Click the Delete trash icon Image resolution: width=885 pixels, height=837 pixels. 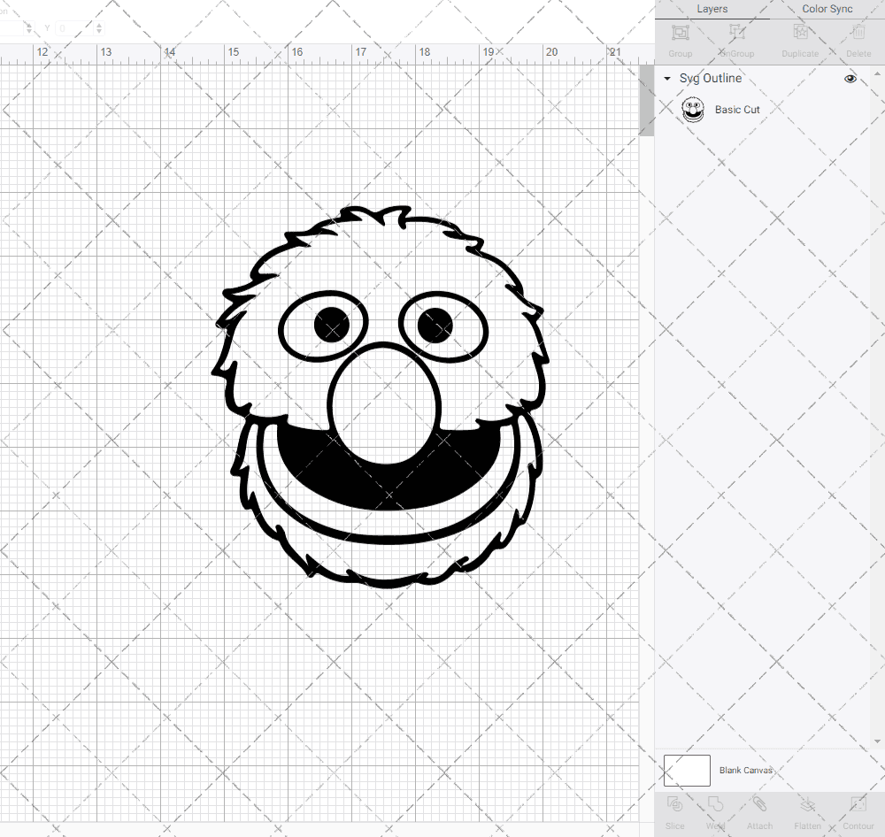coord(858,32)
